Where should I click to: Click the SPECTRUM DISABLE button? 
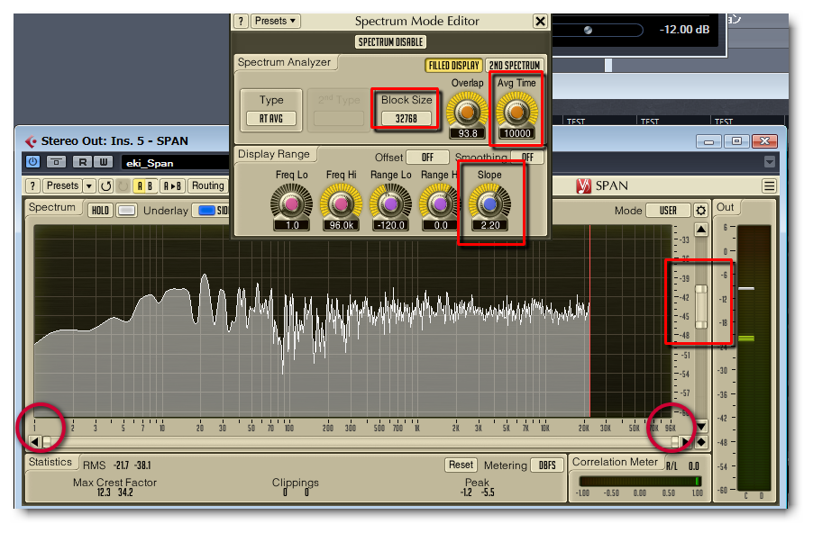pos(390,42)
